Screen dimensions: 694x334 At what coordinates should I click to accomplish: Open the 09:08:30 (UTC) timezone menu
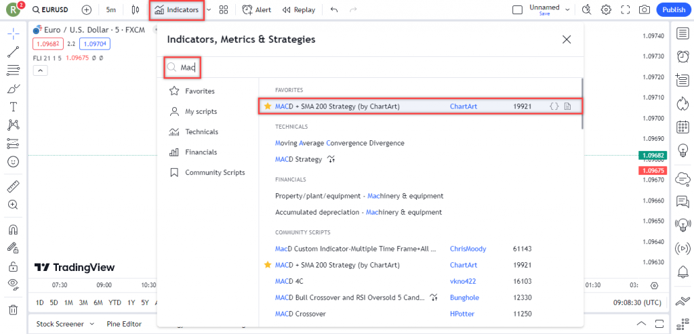click(637, 303)
